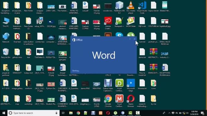Open the taskbar clock and date
Screen dimensions: 207x116
tap(194, 113)
